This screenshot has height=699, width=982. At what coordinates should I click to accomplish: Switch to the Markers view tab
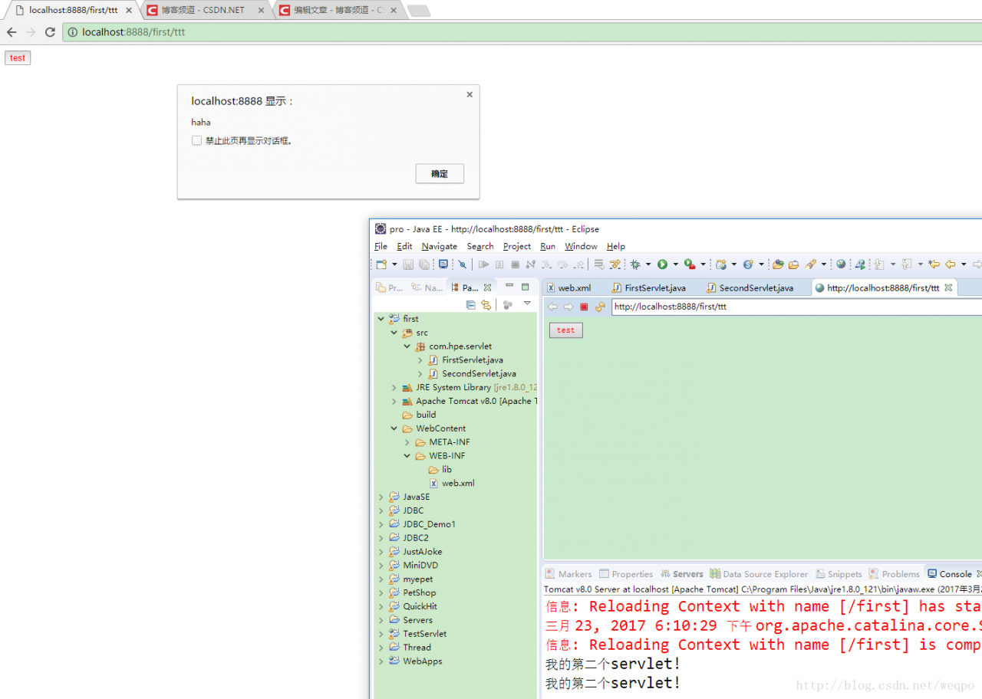click(x=568, y=574)
